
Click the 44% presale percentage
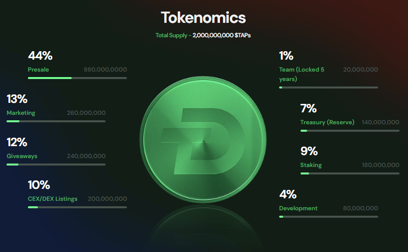tap(40, 56)
